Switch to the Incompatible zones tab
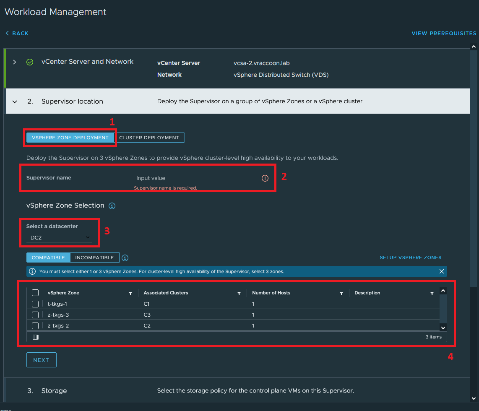 tap(94, 258)
